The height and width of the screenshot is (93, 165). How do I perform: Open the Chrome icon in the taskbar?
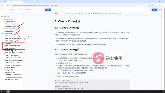[x=8, y=92]
